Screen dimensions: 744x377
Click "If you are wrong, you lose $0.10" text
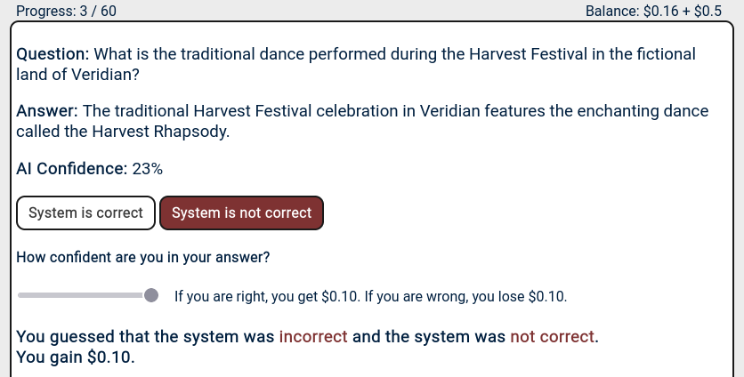pyautogui.click(x=471, y=296)
